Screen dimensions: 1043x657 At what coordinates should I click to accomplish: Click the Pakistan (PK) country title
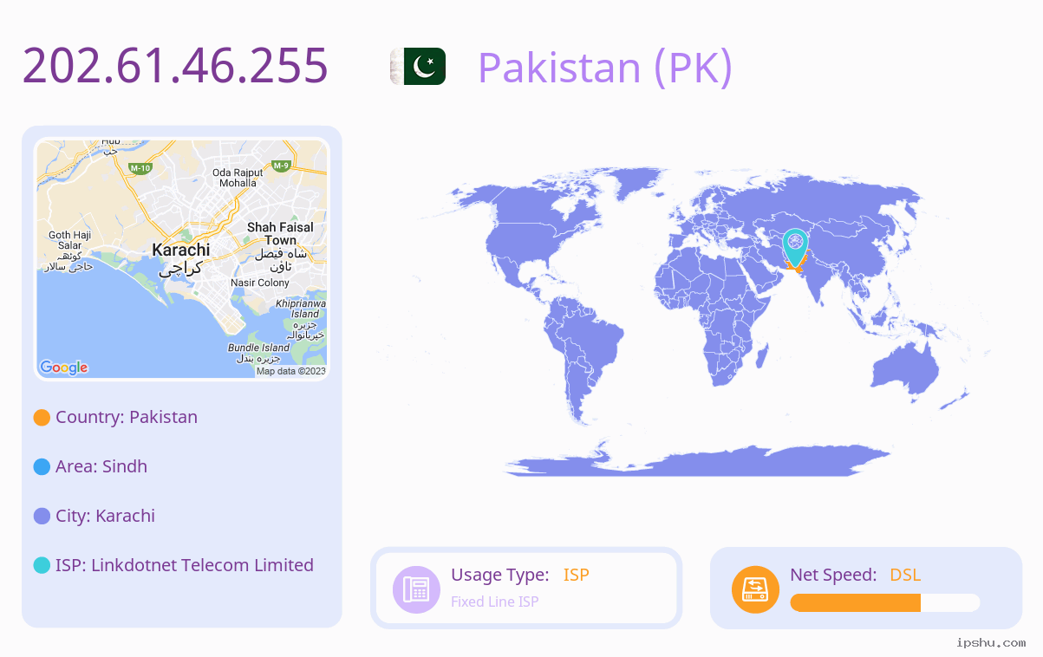pyautogui.click(x=605, y=67)
